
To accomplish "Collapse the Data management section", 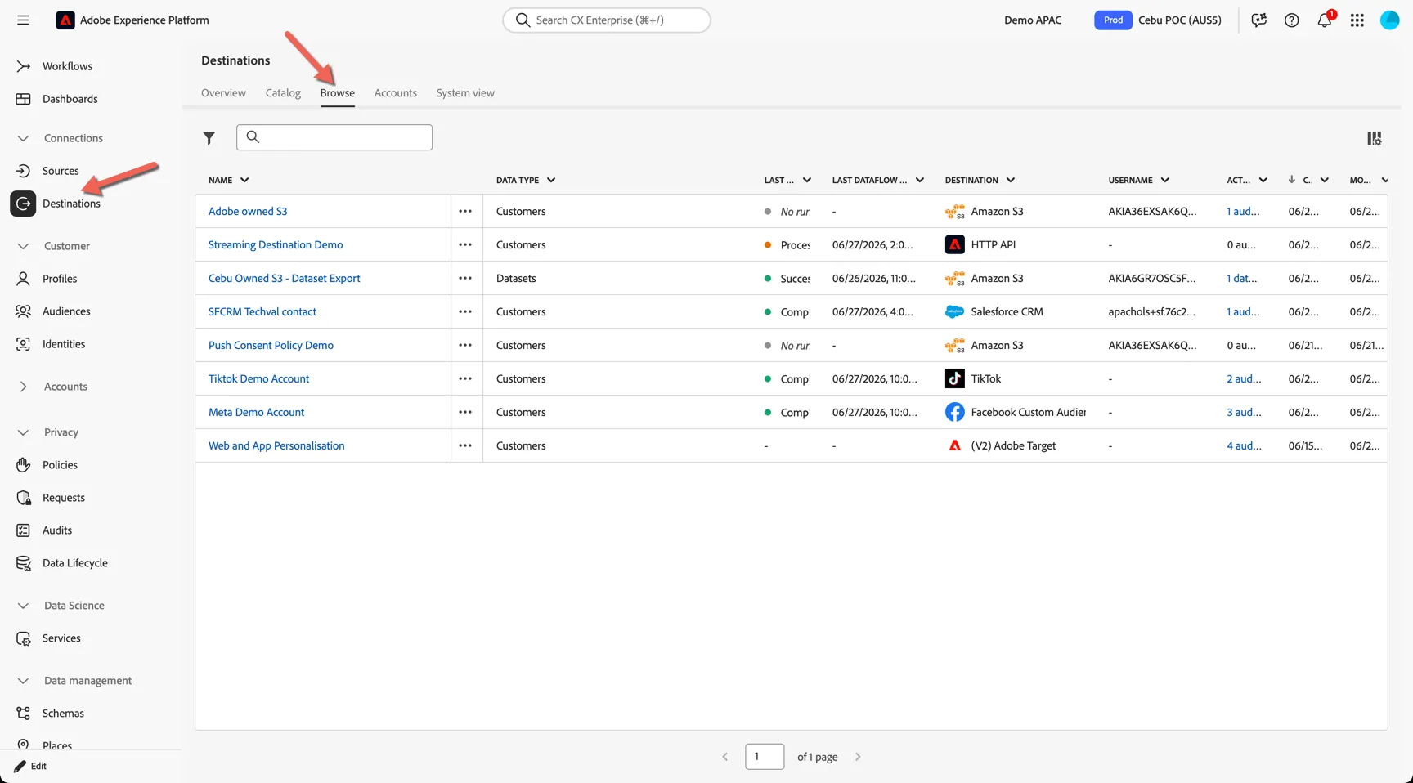I will pos(23,681).
